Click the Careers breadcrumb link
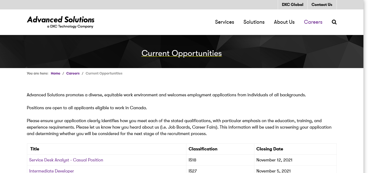This screenshot has width=368, height=173. (73, 73)
